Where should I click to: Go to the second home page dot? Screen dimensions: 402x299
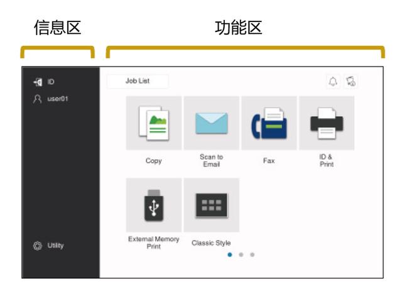[242, 256]
